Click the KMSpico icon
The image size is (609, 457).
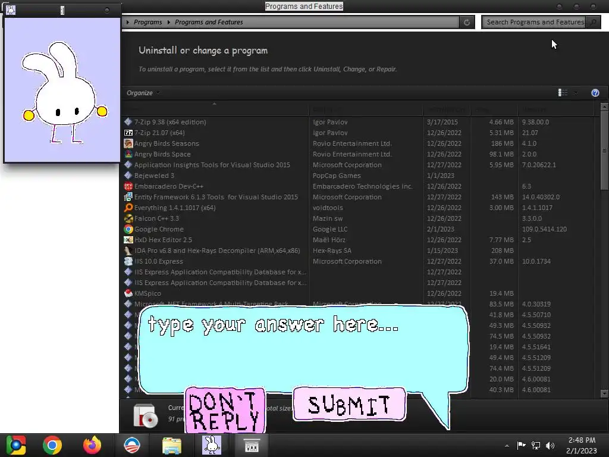128,293
